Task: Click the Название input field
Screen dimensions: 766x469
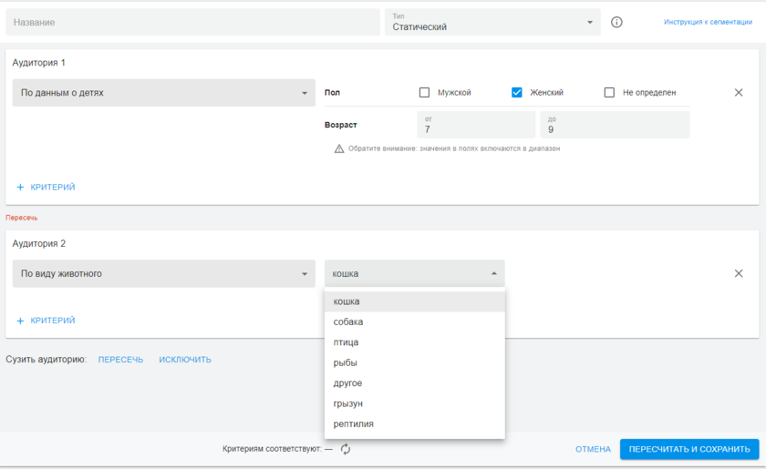Action: pyautogui.click(x=193, y=23)
